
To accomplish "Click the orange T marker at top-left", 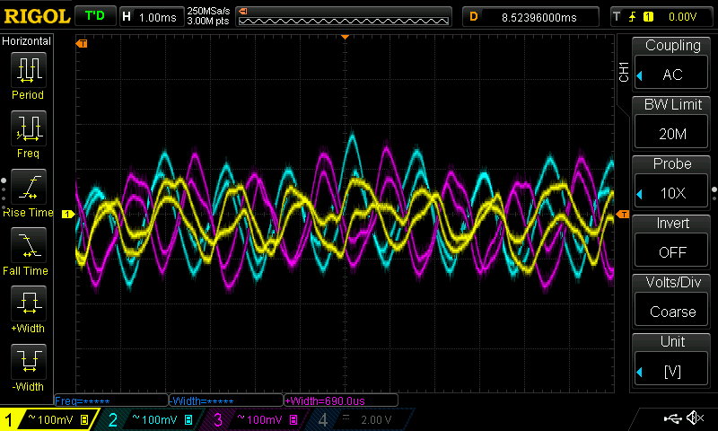I will coord(82,43).
